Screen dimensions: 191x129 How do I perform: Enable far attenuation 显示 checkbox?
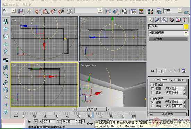tap(152, 106)
